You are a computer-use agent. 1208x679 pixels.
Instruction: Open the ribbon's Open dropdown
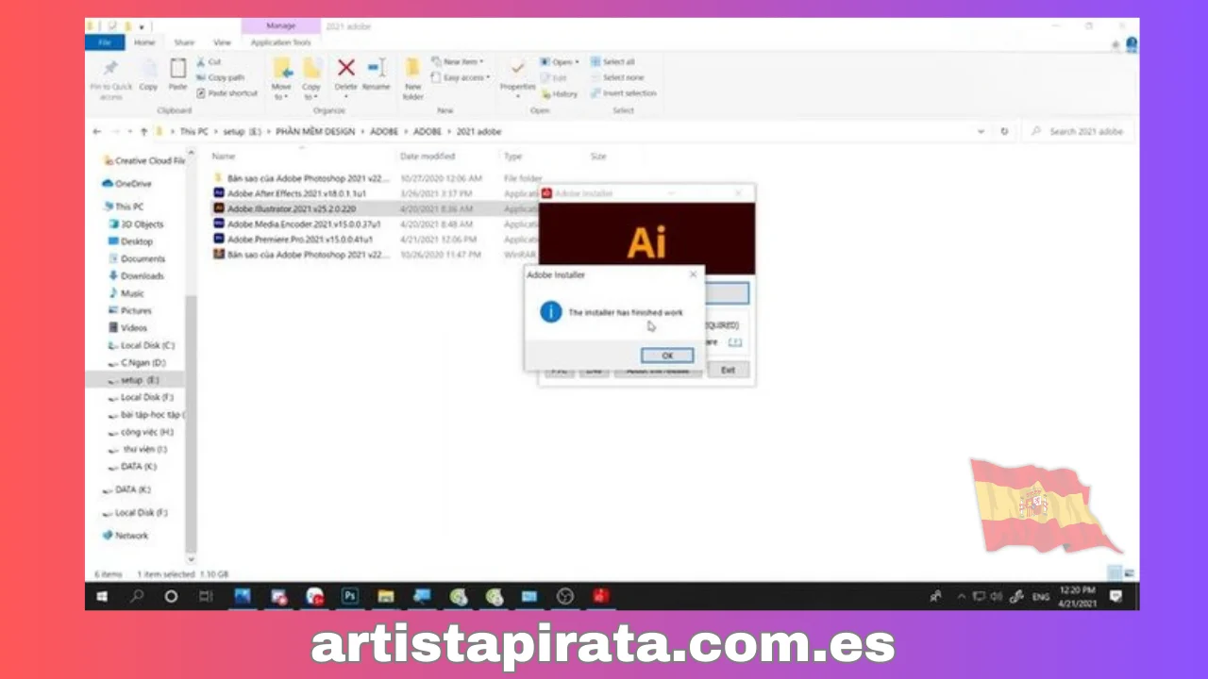pos(560,62)
